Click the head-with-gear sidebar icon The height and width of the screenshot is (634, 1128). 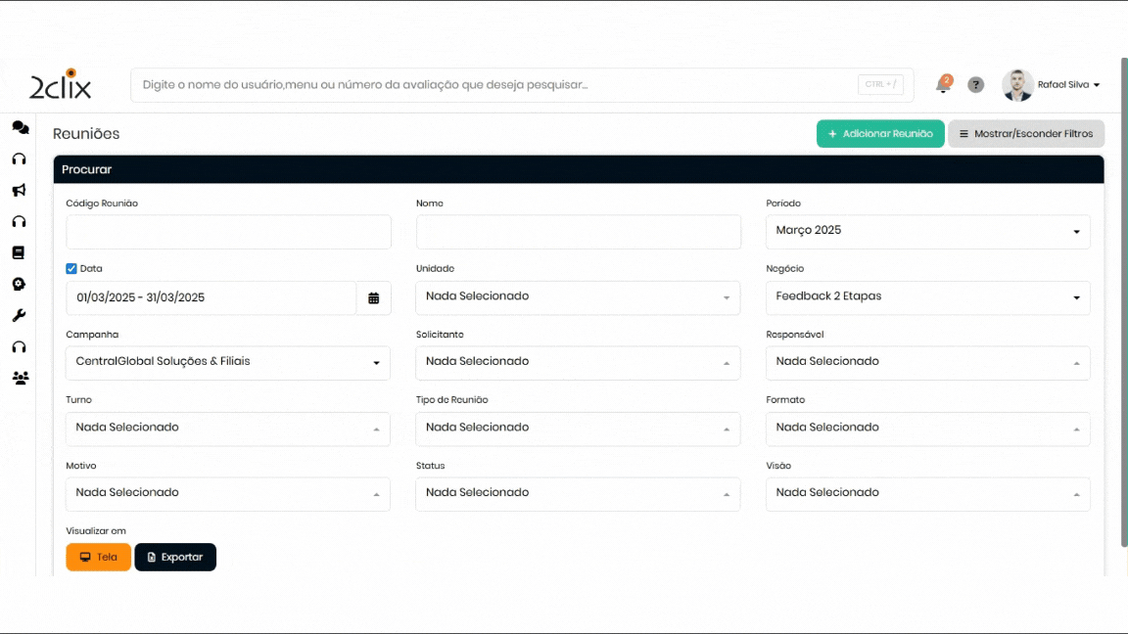(x=19, y=284)
